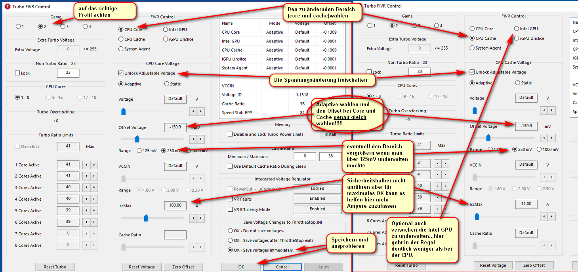The width and height of the screenshot is (578, 272).
Task: Tick the VR Faults checkbox
Action: coord(231,199)
